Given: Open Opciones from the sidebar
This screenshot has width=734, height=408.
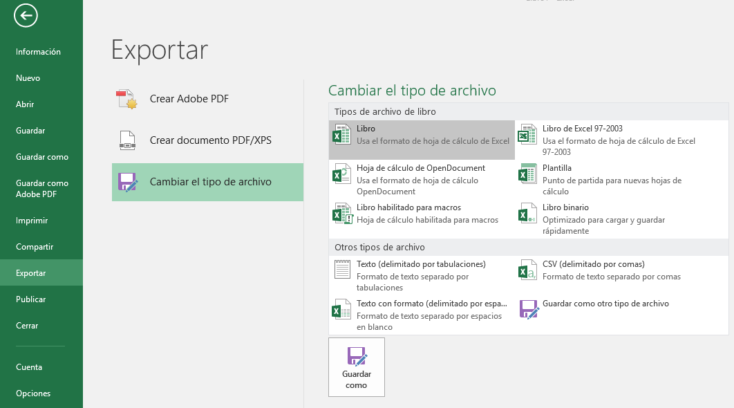Looking at the screenshot, I should [x=33, y=393].
